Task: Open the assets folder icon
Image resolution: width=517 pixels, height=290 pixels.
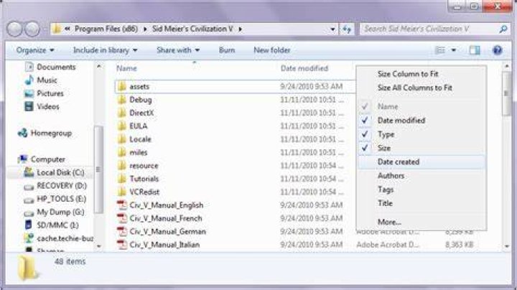Action: click(121, 86)
